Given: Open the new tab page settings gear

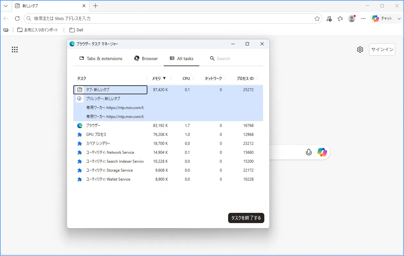Looking at the screenshot, I should tap(360, 50).
